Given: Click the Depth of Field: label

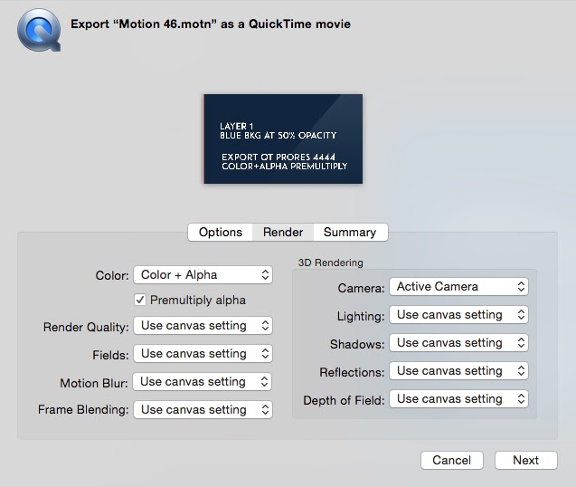Looking at the screenshot, I should (x=344, y=400).
